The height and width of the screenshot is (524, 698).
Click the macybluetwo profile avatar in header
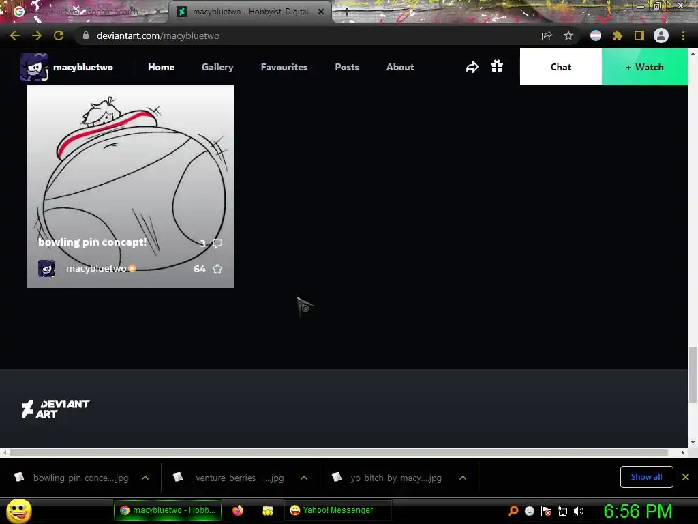[34, 67]
